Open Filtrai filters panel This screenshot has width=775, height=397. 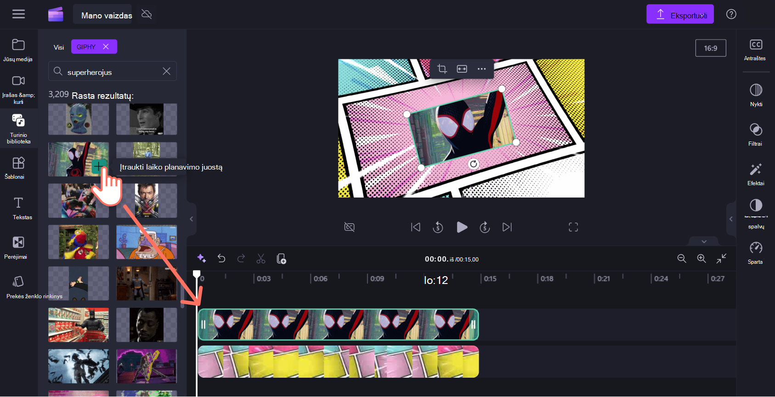click(756, 135)
